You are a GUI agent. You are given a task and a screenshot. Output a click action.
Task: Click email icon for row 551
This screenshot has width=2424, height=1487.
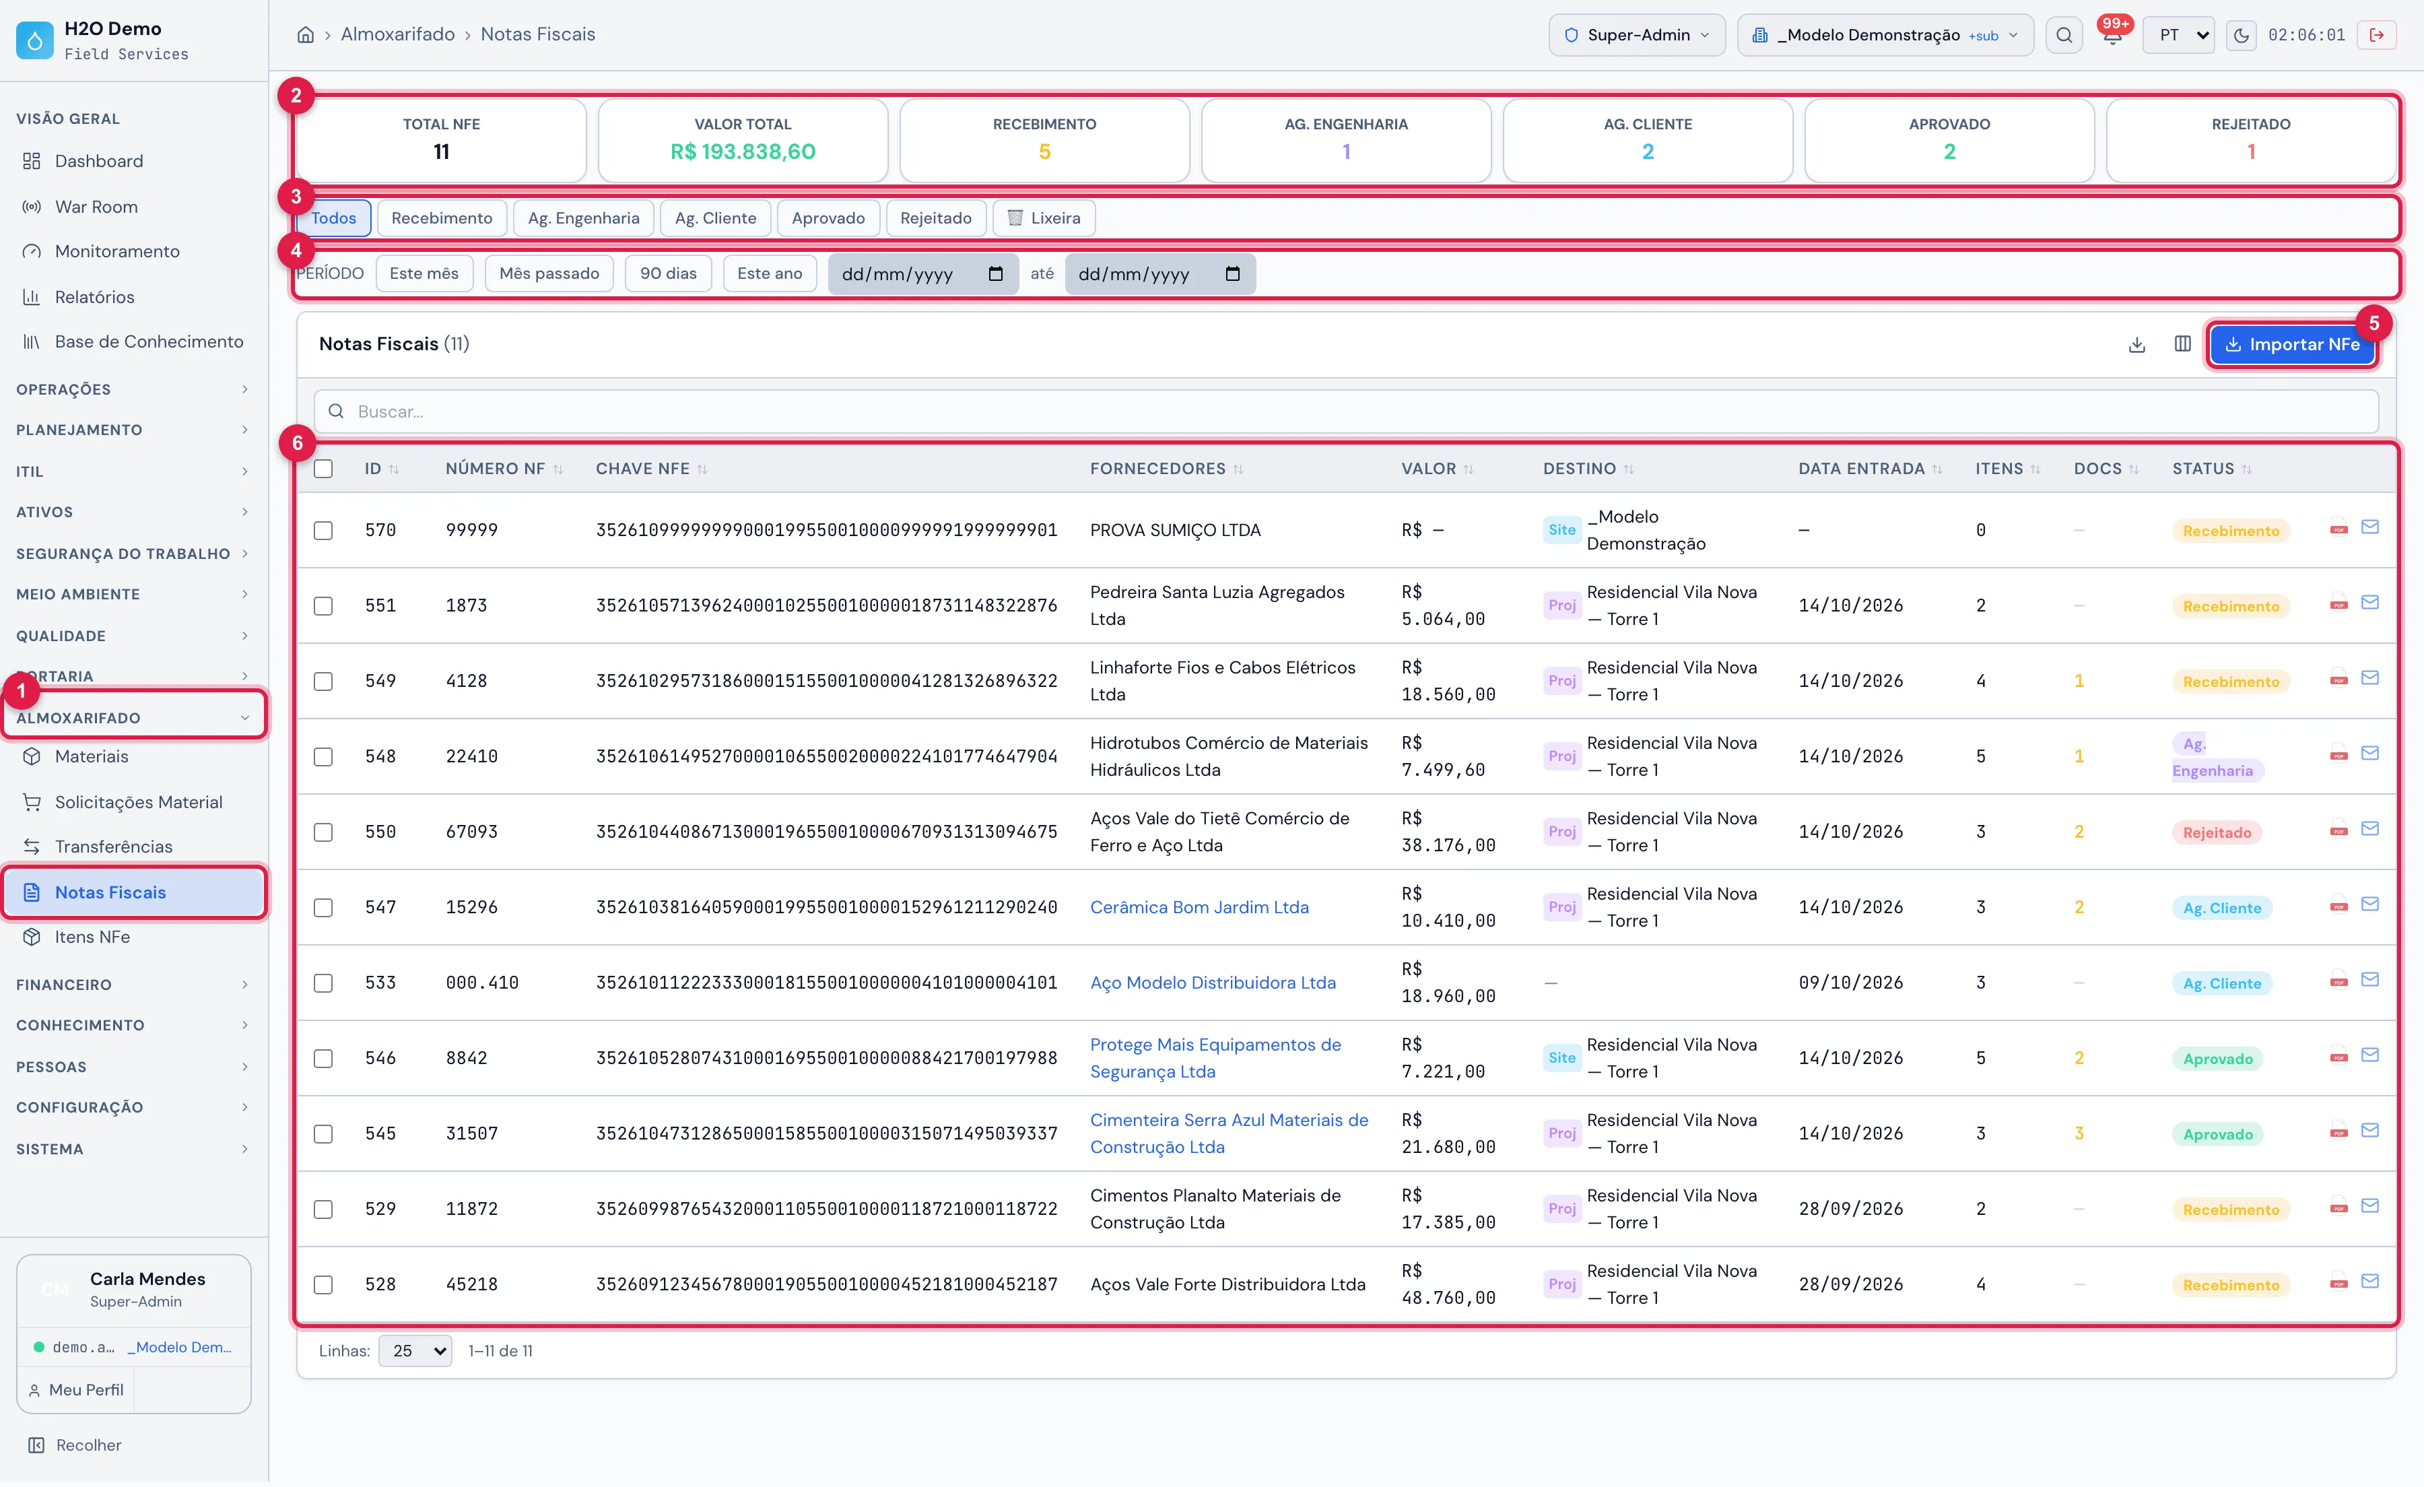(2370, 602)
